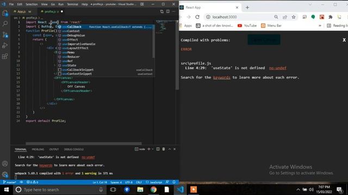Show hidden system tray icons
348x195 pixels.
click(298, 190)
